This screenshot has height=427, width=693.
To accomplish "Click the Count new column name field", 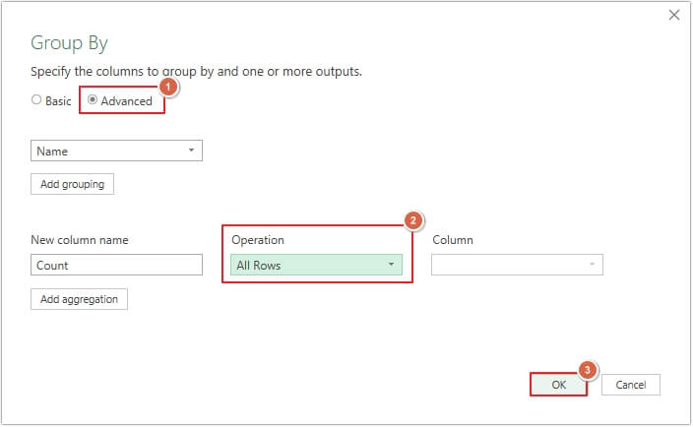I will (x=116, y=265).
